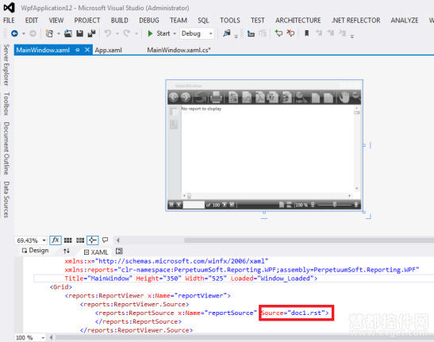
Task: Click the Comment selection toolbar icon
Action: (x=278, y=33)
